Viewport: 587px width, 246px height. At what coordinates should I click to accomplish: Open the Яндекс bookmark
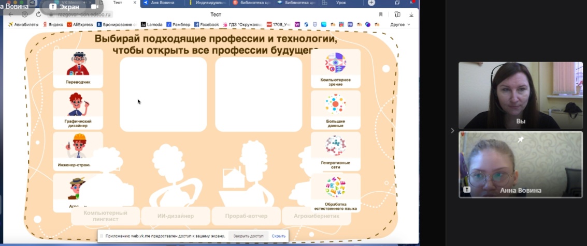(53, 25)
